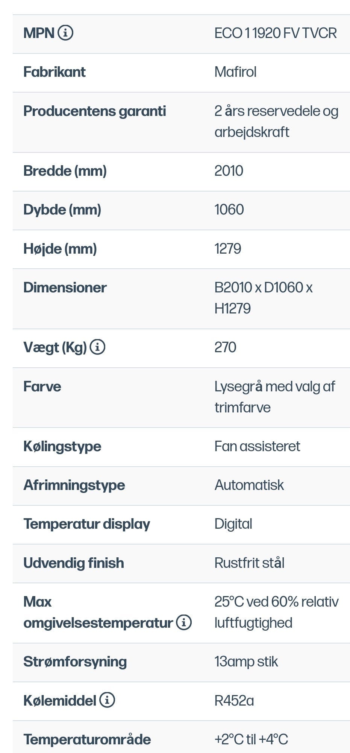Click the Temperaturområde value +2°C til +4°C
The image size is (350, 753).
[251, 739]
